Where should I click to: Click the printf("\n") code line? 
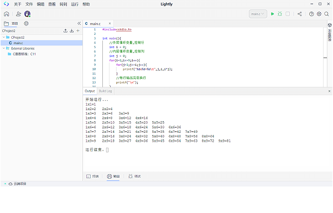[127, 82]
